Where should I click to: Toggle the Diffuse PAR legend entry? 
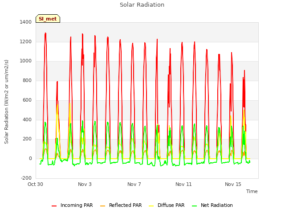click(167, 205)
